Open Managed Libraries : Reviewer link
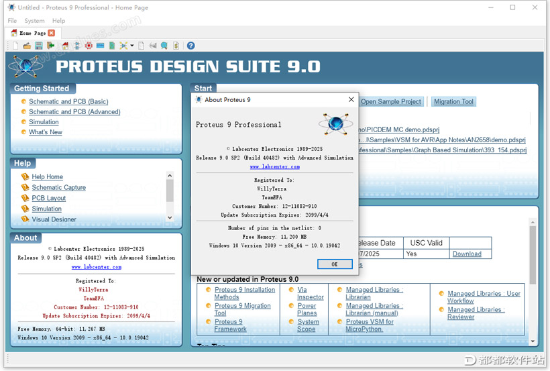 (x=476, y=313)
